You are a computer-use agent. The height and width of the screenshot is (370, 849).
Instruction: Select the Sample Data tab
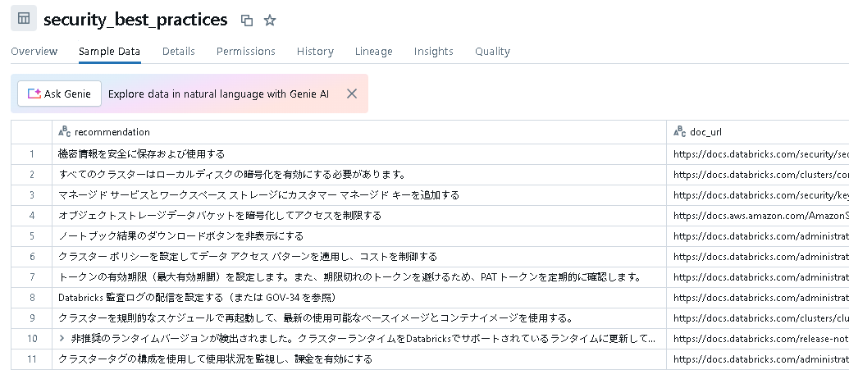109,52
